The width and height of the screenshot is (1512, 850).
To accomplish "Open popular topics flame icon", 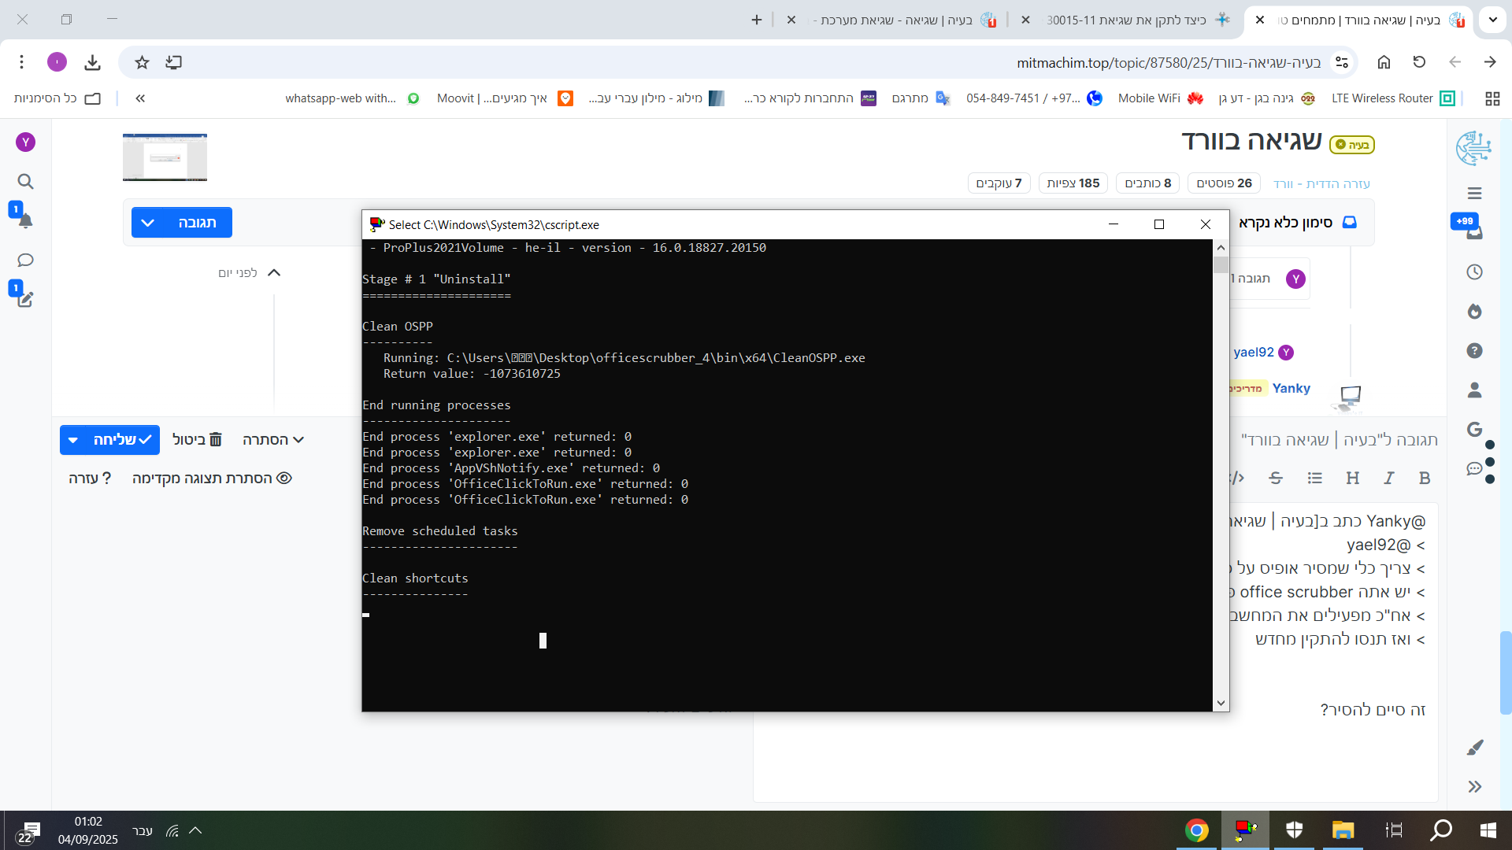I will [1474, 312].
